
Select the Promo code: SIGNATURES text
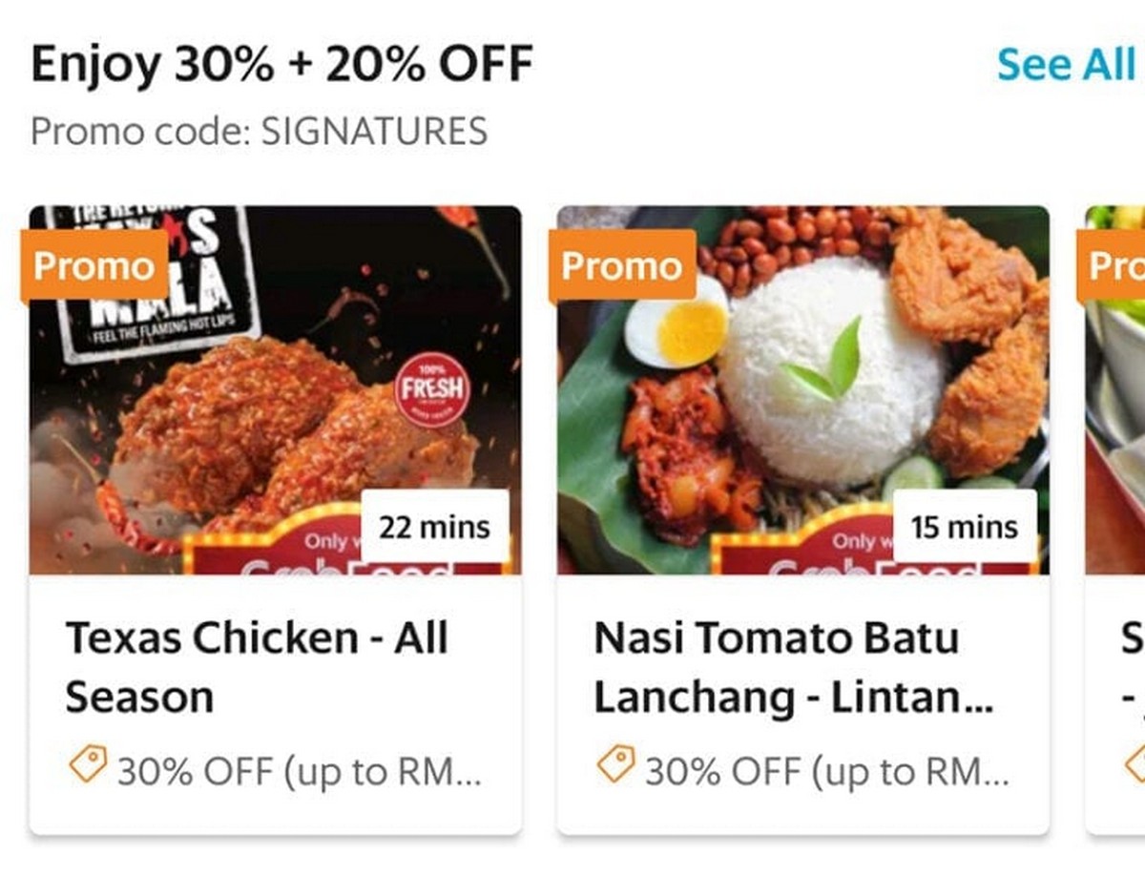[259, 131]
